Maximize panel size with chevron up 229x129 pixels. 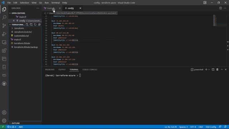coord(222,70)
